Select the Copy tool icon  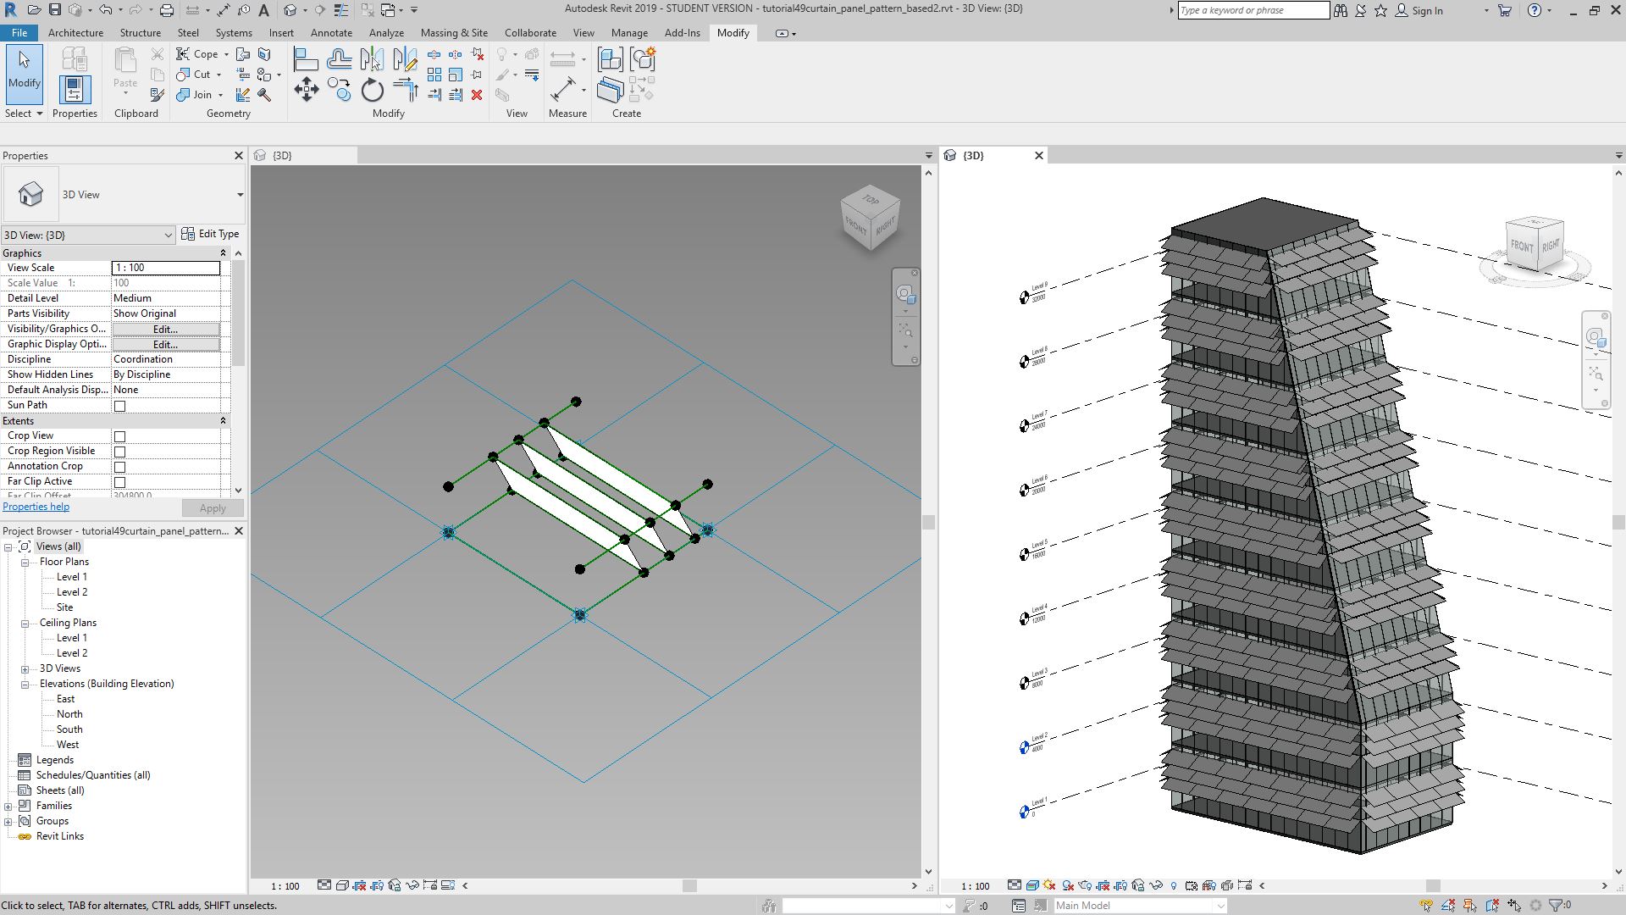point(339,90)
